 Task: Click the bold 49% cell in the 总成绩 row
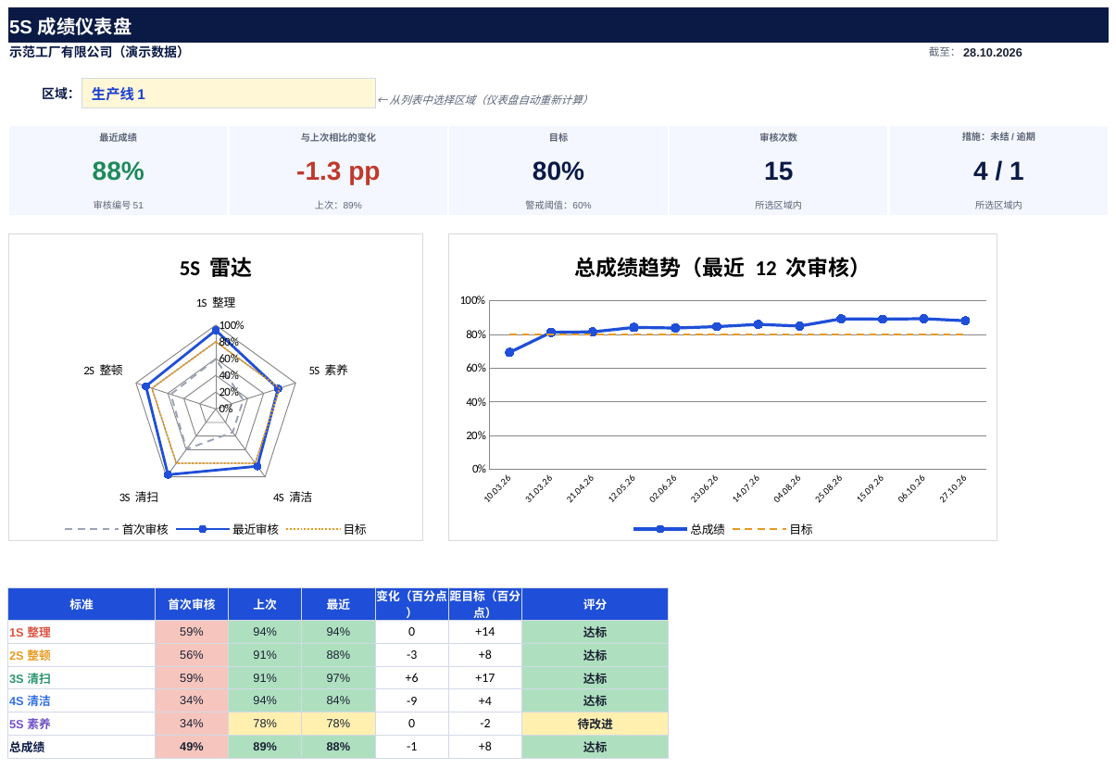[192, 747]
